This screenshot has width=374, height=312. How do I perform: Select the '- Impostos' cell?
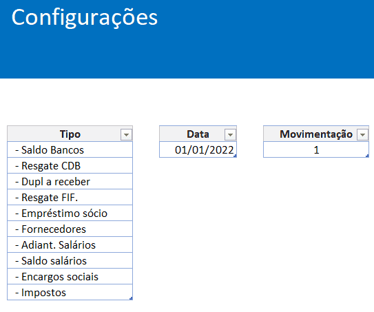70,292
